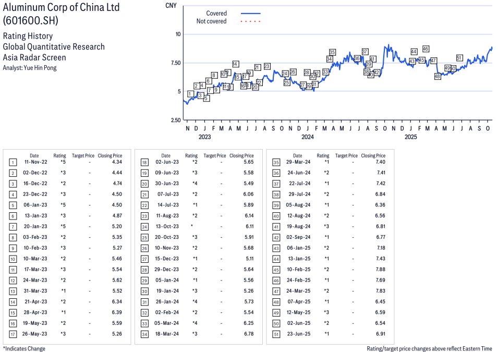Select the Asia Radar Screen heading
This screenshot has width=498, height=352.
tap(34, 57)
